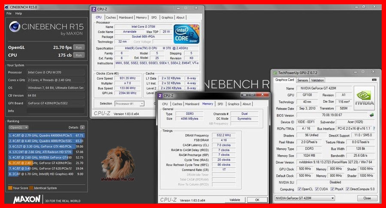
Task: Open the Graphics tab in back CPU-Z window
Action: [167, 18]
